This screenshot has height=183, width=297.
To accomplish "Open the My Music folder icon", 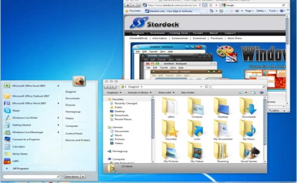I will click(249, 130).
